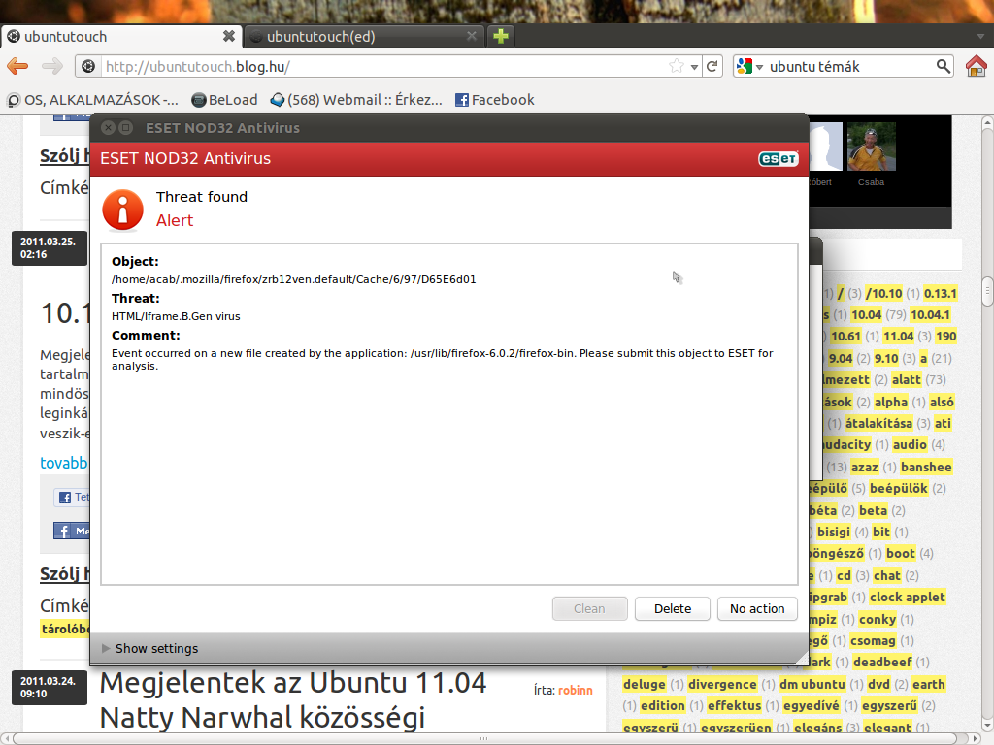Open the clock applet tag

(908, 597)
